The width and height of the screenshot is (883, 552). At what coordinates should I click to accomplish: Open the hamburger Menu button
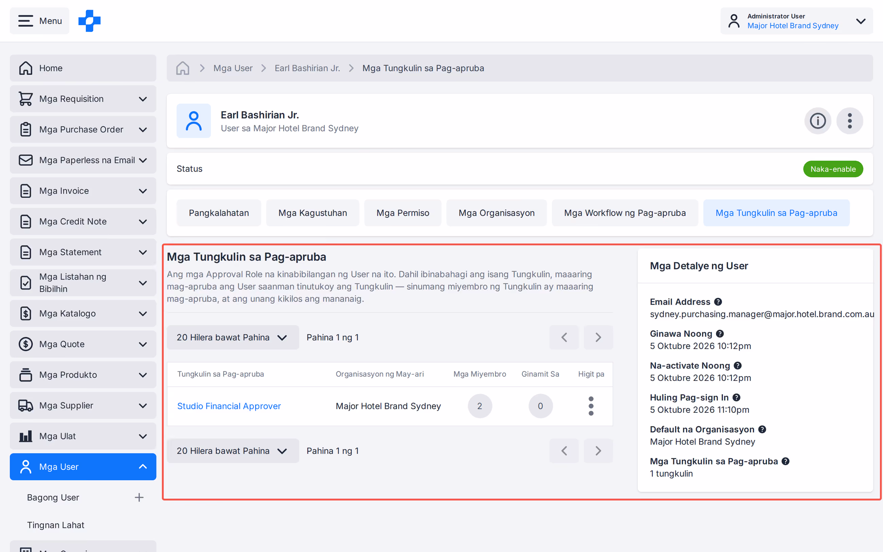coord(39,21)
